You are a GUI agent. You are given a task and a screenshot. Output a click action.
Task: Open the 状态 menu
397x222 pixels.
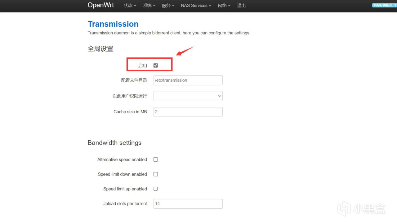tap(130, 6)
